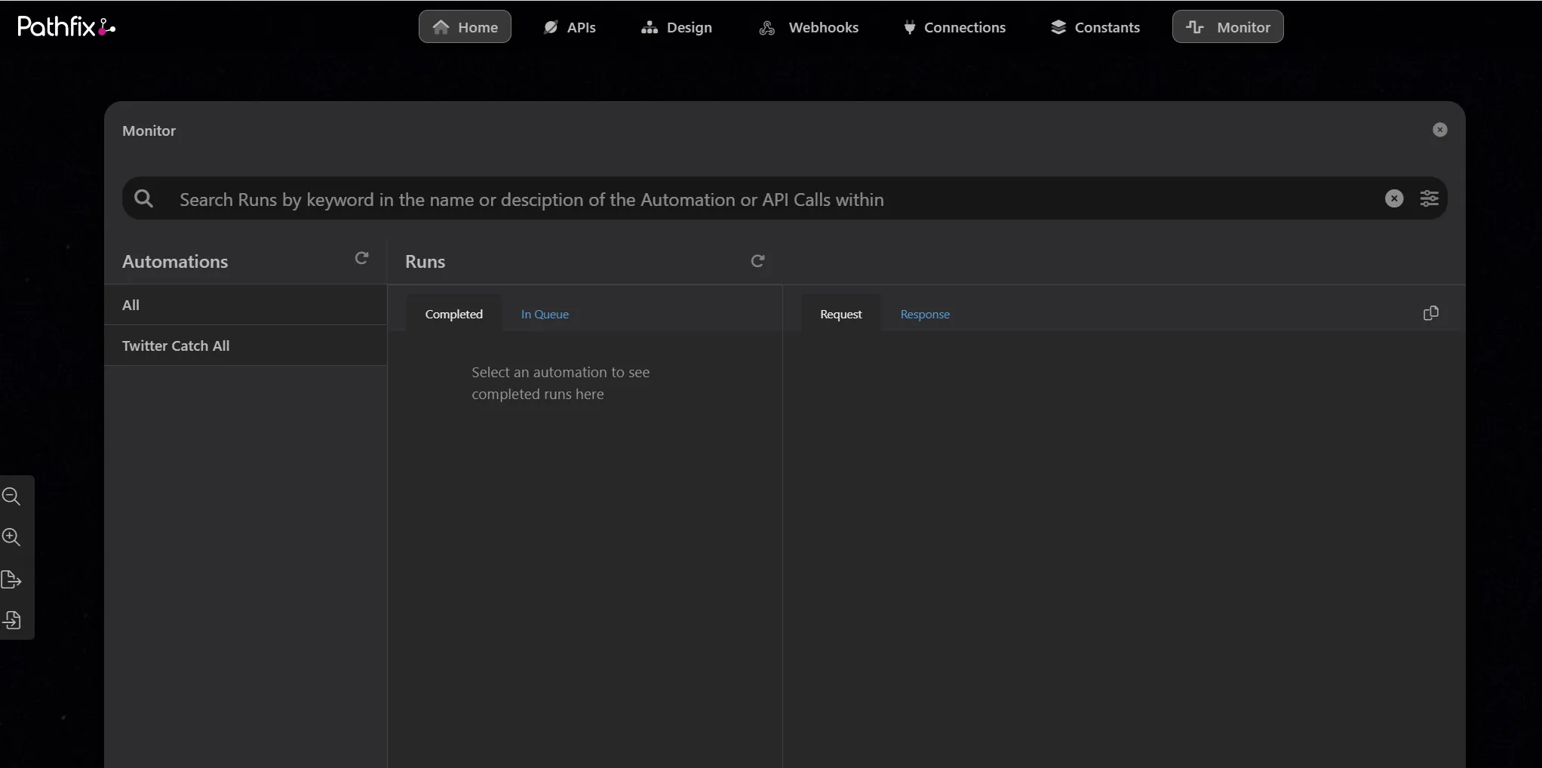Clear the search field text
1542x768 pixels.
point(1394,198)
